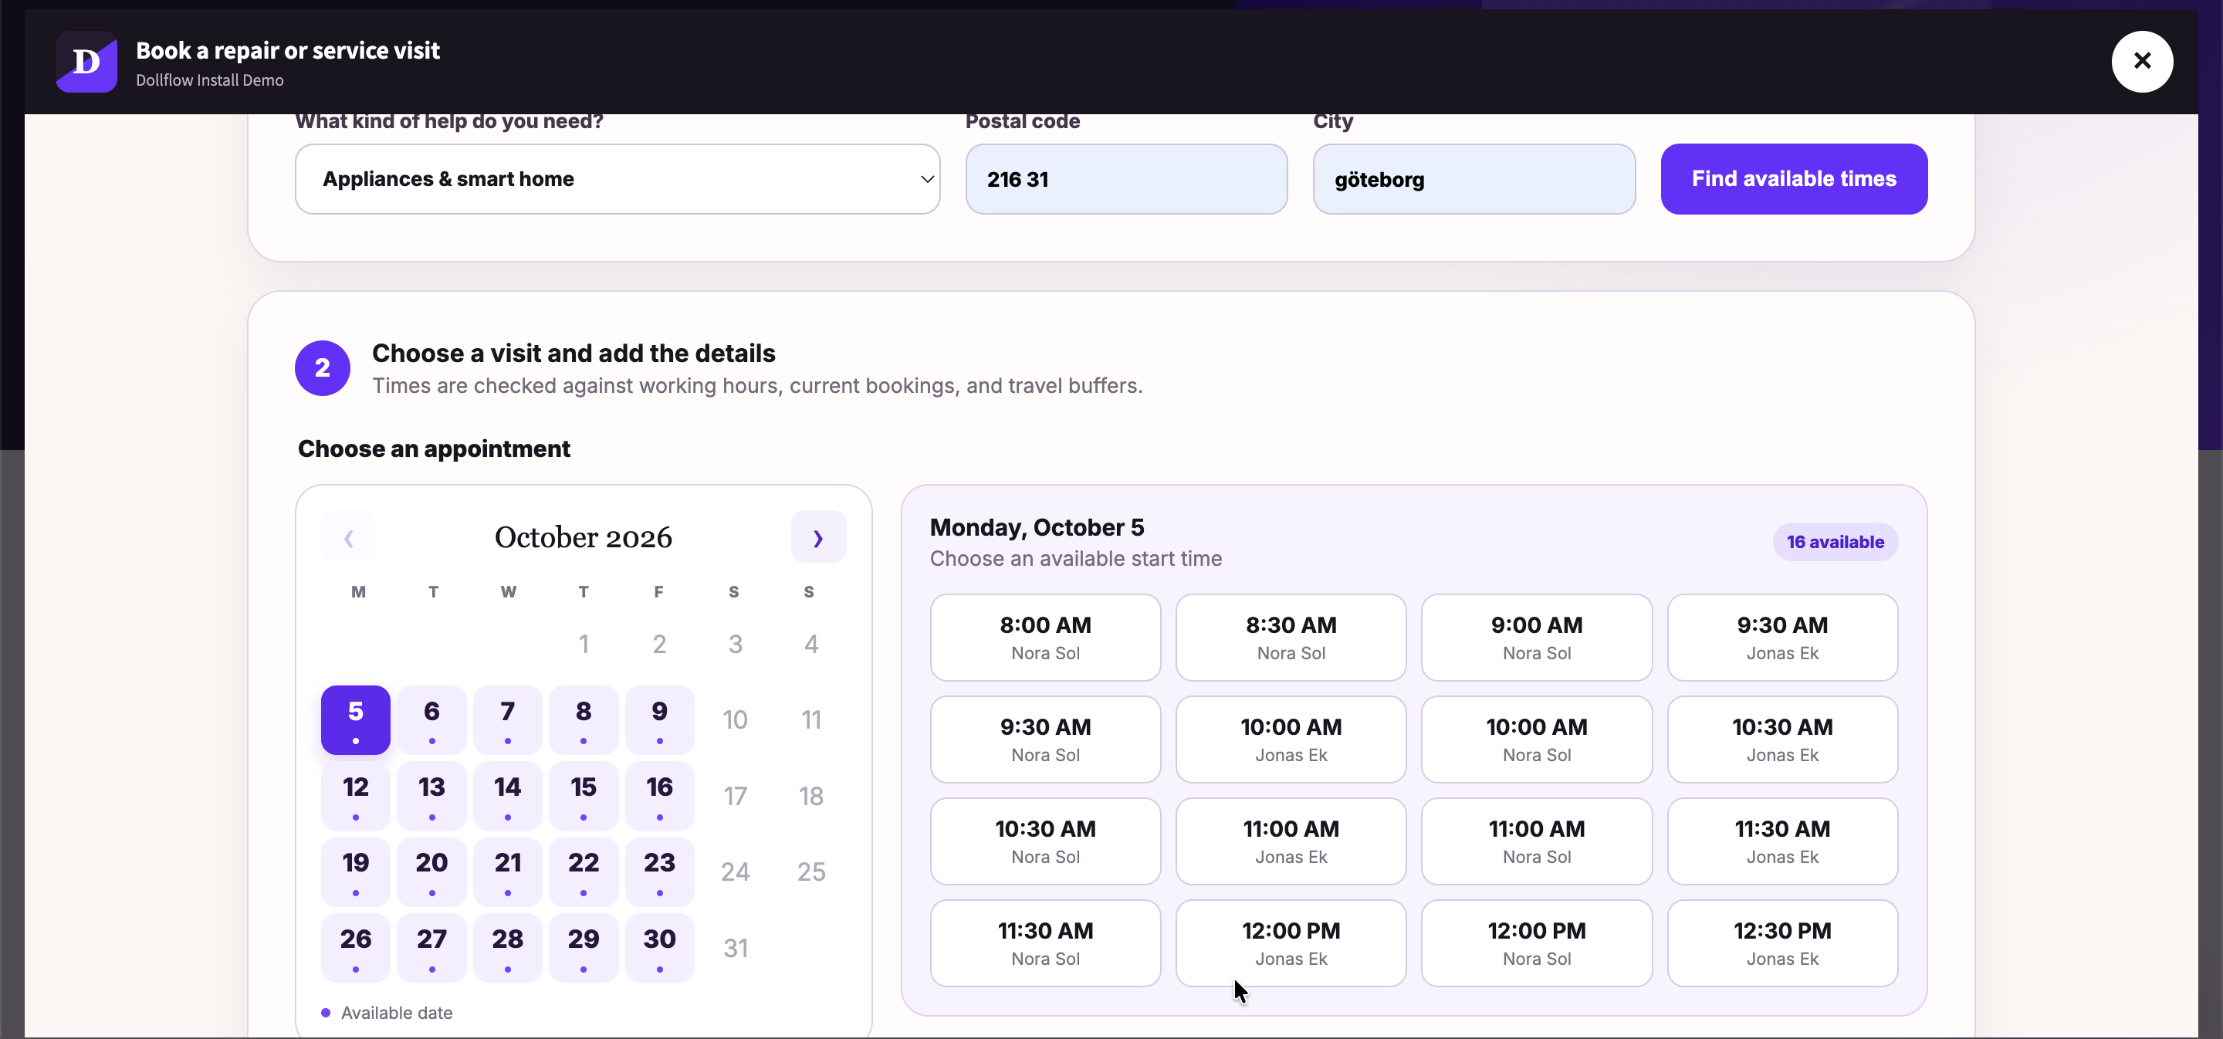Pick the 11:00 AM Jonas Ek slot

[x=1291, y=841]
